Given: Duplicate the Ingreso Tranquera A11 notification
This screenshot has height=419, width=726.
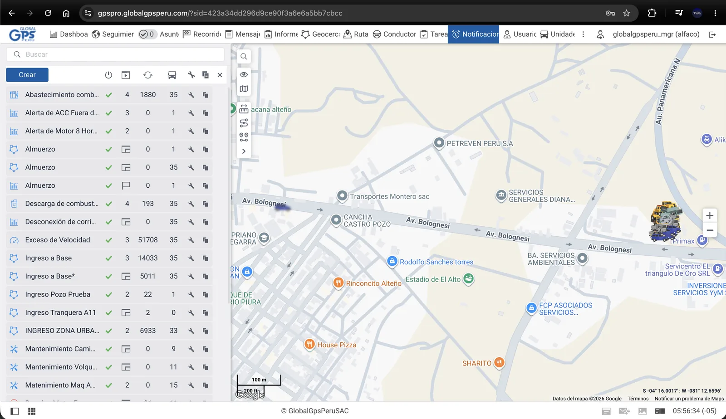Looking at the screenshot, I should coord(206,312).
